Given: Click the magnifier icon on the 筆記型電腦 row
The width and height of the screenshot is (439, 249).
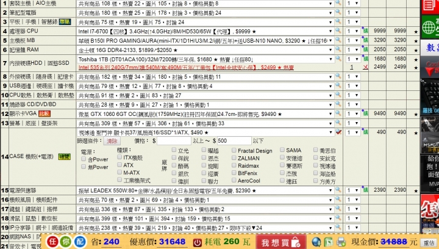Looking at the screenshot, I should pos(338,12).
